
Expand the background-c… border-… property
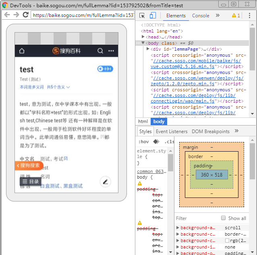tap(178, 234)
